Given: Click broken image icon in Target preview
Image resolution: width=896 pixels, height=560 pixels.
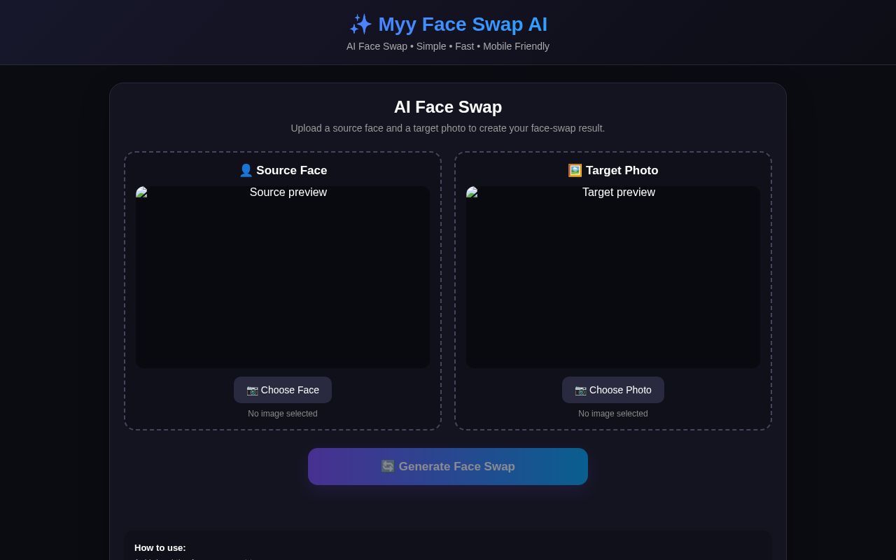Looking at the screenshot, I should pyautogui.click(x=472, y=192).
